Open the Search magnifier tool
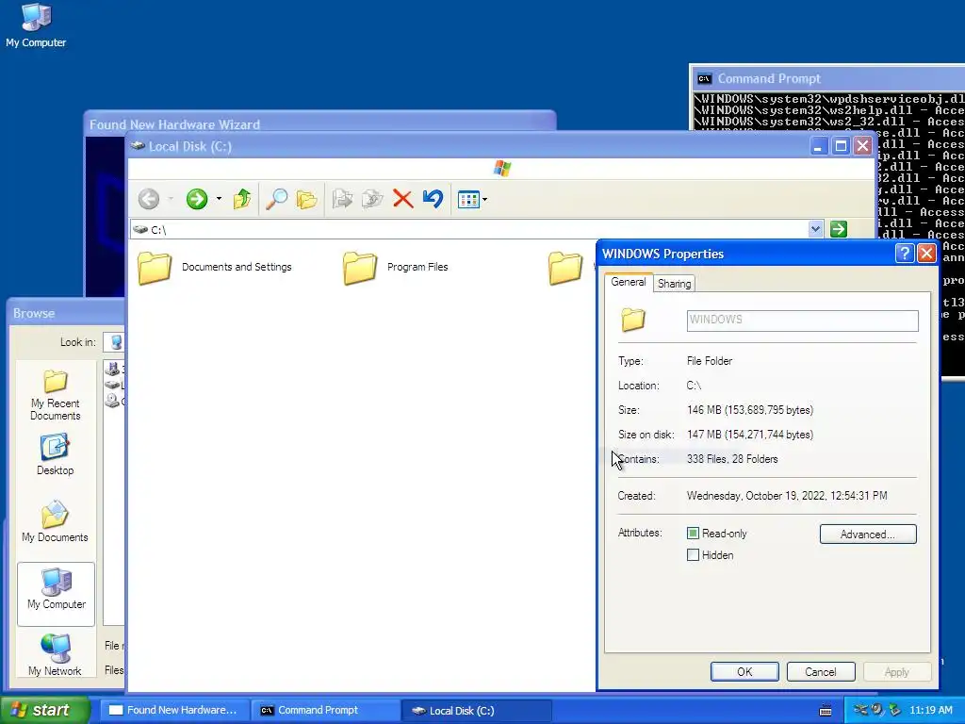Screen dimensions: 965x724 click(276, 199)
